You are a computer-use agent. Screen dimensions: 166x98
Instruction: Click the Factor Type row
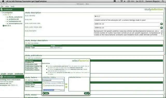click(x=33, y=86)
